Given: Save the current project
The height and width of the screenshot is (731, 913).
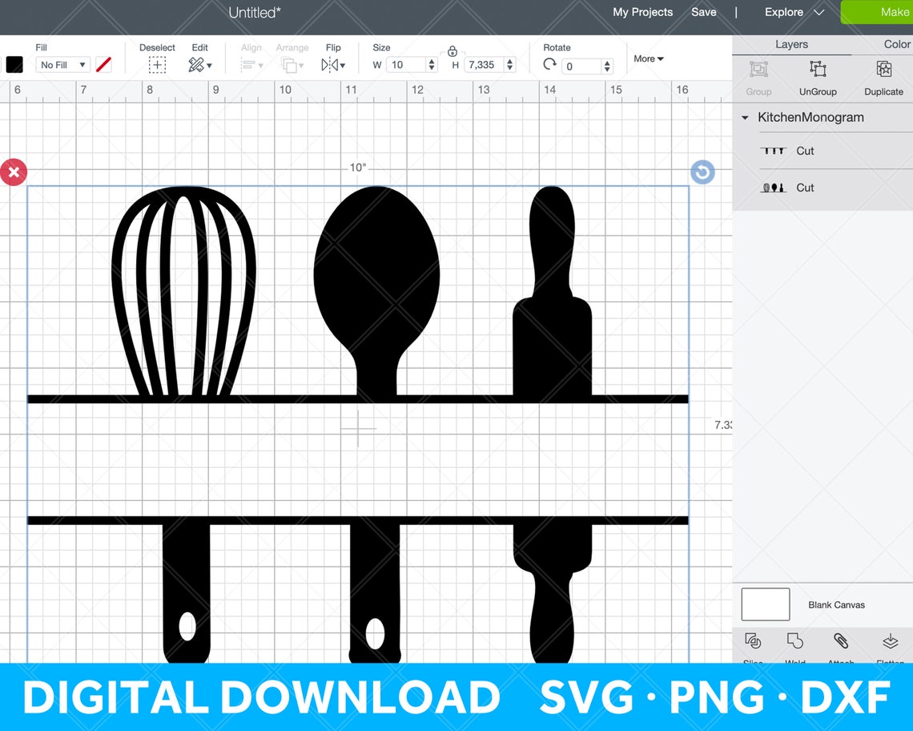Looking at the screenshot, I should tap(703, 12).
